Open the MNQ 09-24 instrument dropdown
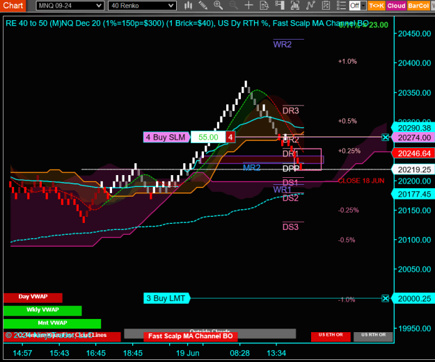The width and height of the screenshot is (435, 362). (70, 6)
